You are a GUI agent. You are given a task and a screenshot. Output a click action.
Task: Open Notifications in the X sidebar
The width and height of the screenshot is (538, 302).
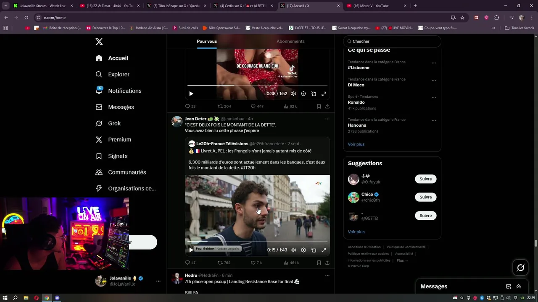coord(118,91)
